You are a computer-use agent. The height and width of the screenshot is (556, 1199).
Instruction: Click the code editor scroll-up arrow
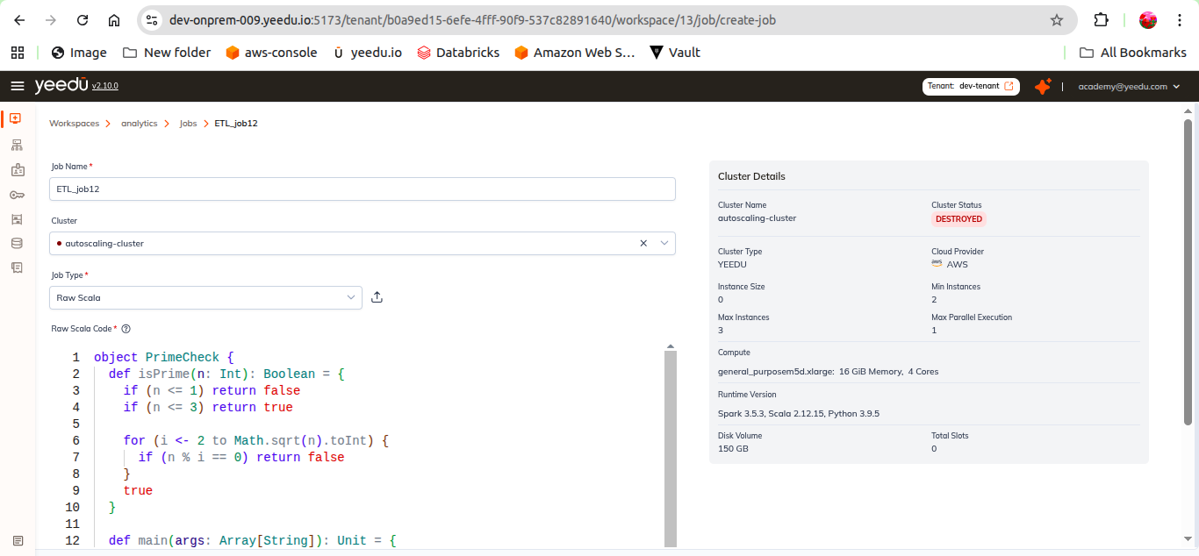(x=671, y=347)
